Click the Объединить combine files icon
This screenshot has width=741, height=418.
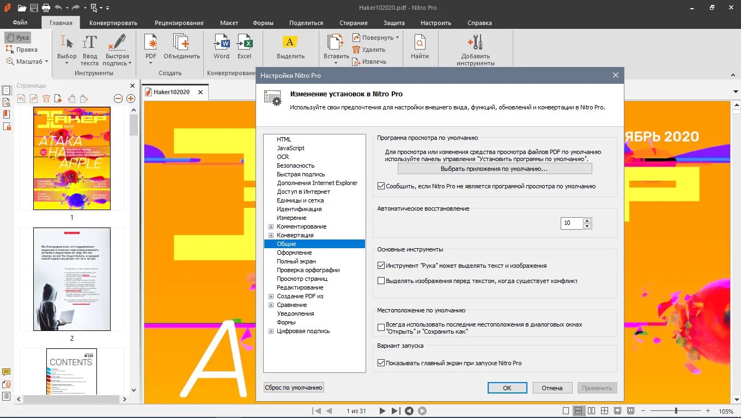click(181, 47)
